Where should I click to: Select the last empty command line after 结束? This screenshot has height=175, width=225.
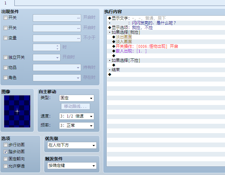166,74
